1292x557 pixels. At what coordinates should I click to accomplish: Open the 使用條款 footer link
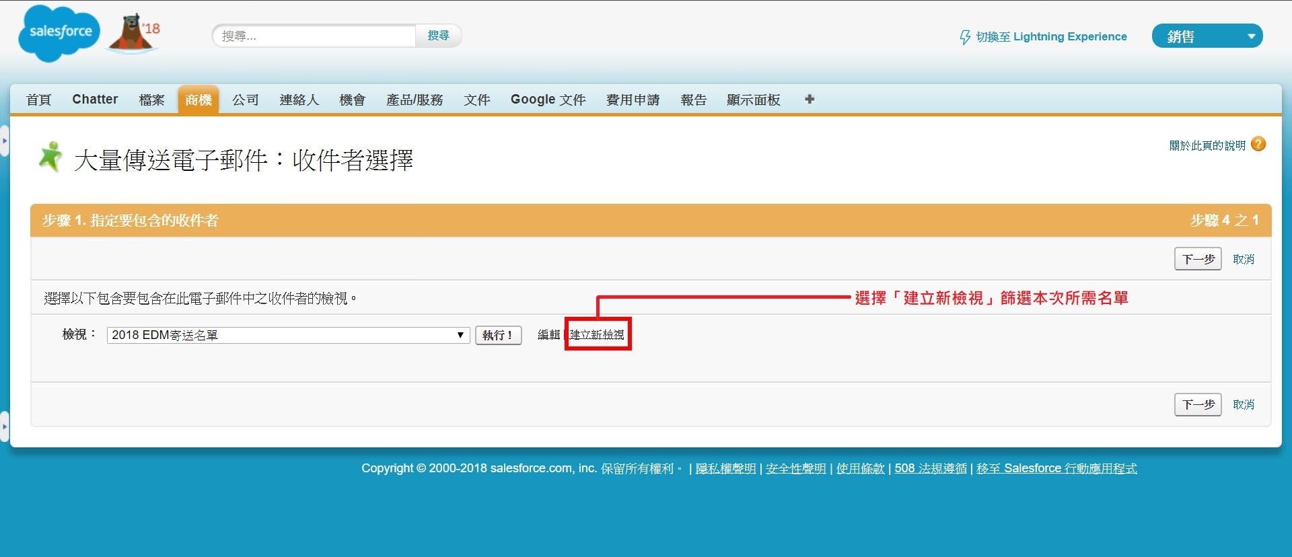(860, 468)
